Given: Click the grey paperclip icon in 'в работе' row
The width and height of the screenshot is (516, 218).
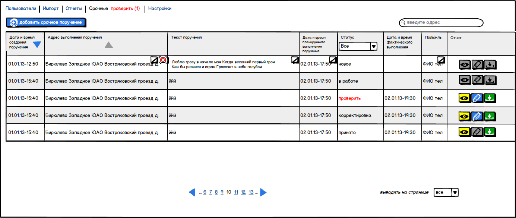Looking at the screenshot, I should point(477,80).
